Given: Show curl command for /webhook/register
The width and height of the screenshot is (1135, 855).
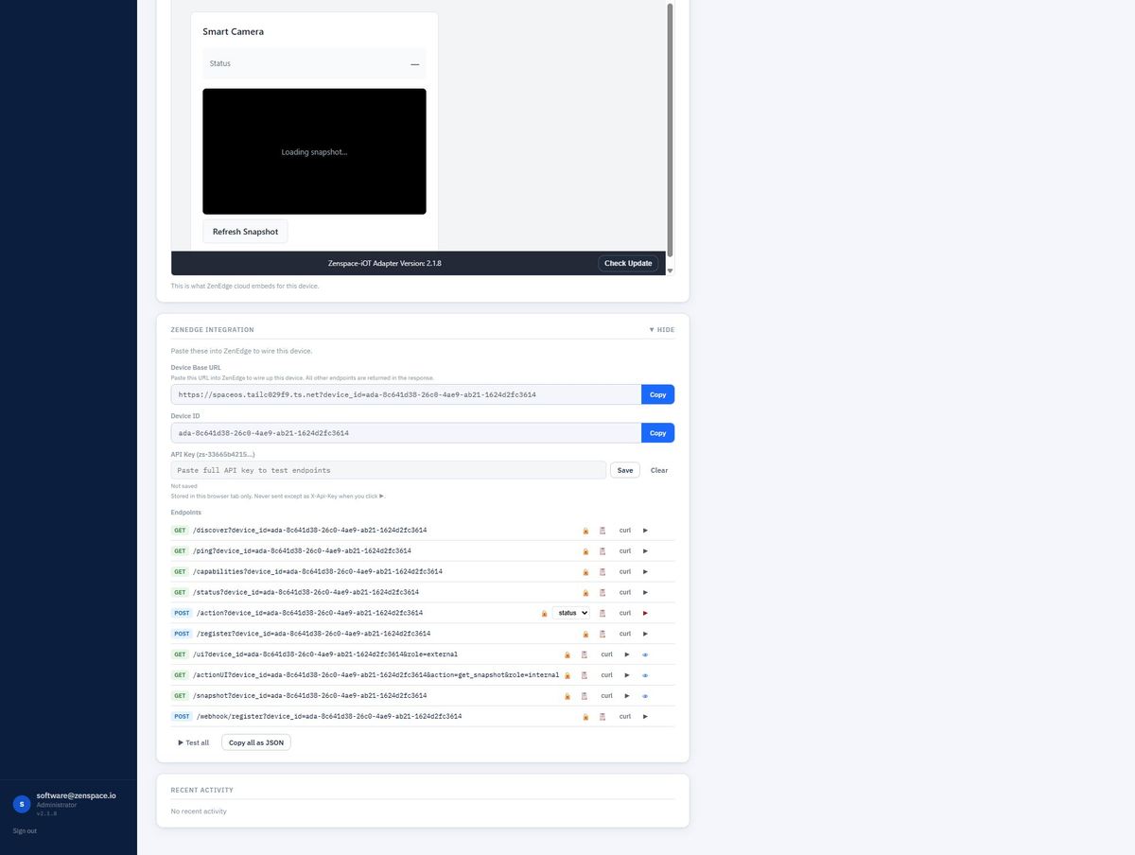Looking at the screenshot, I should click(x=625, y=717).
